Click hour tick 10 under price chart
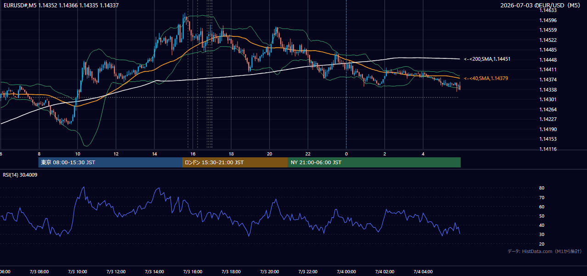This screenshot has height=276, width=587. coord(78,154)
